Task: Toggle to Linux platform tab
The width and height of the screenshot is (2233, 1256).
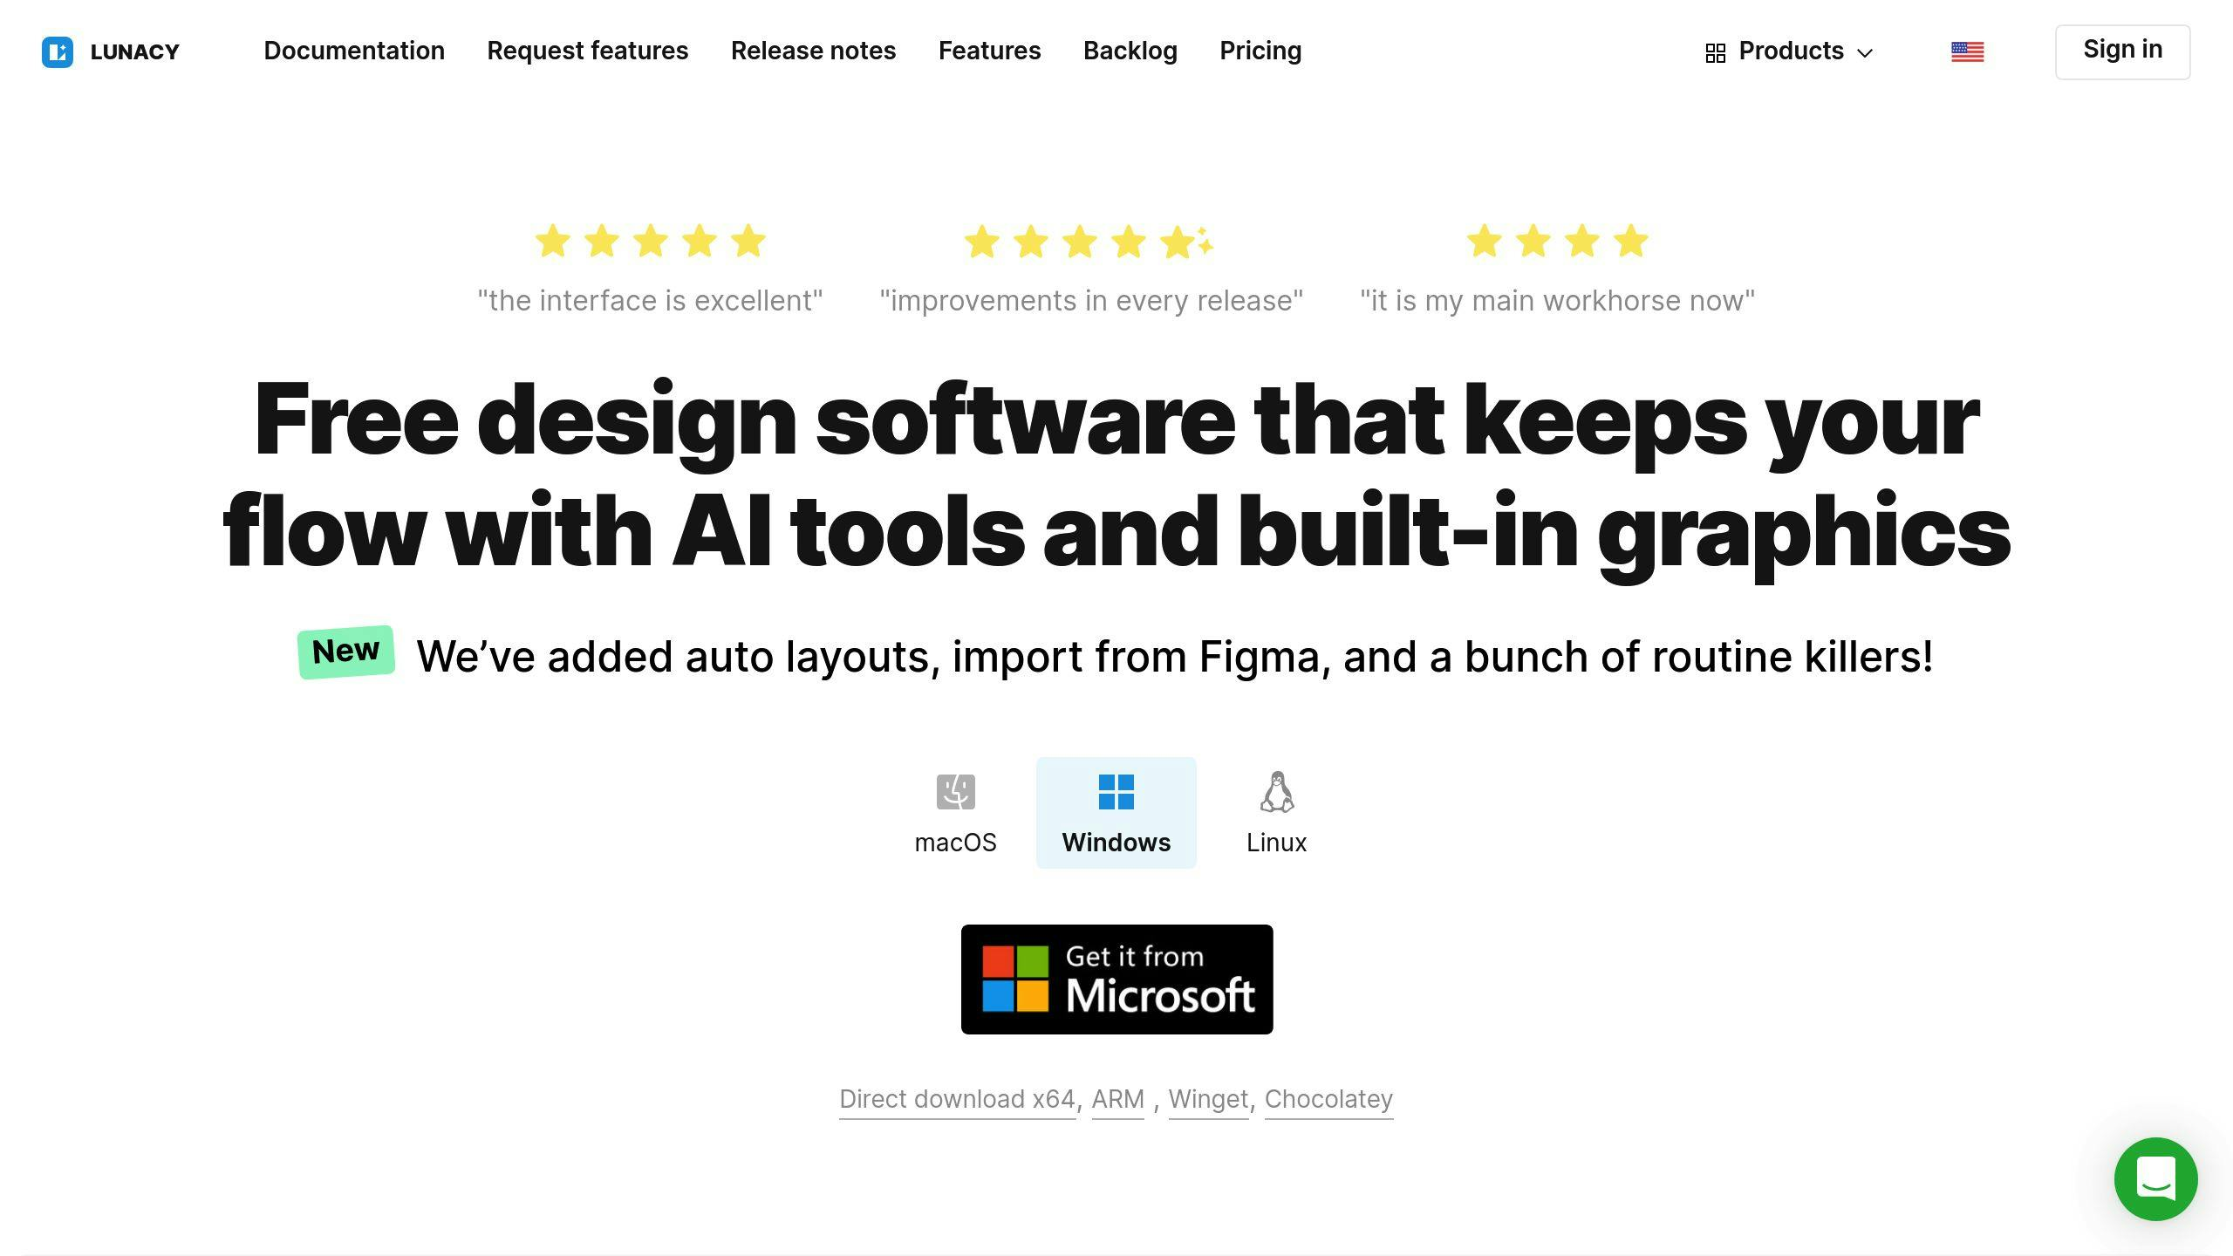Action: click(1276, 811)
